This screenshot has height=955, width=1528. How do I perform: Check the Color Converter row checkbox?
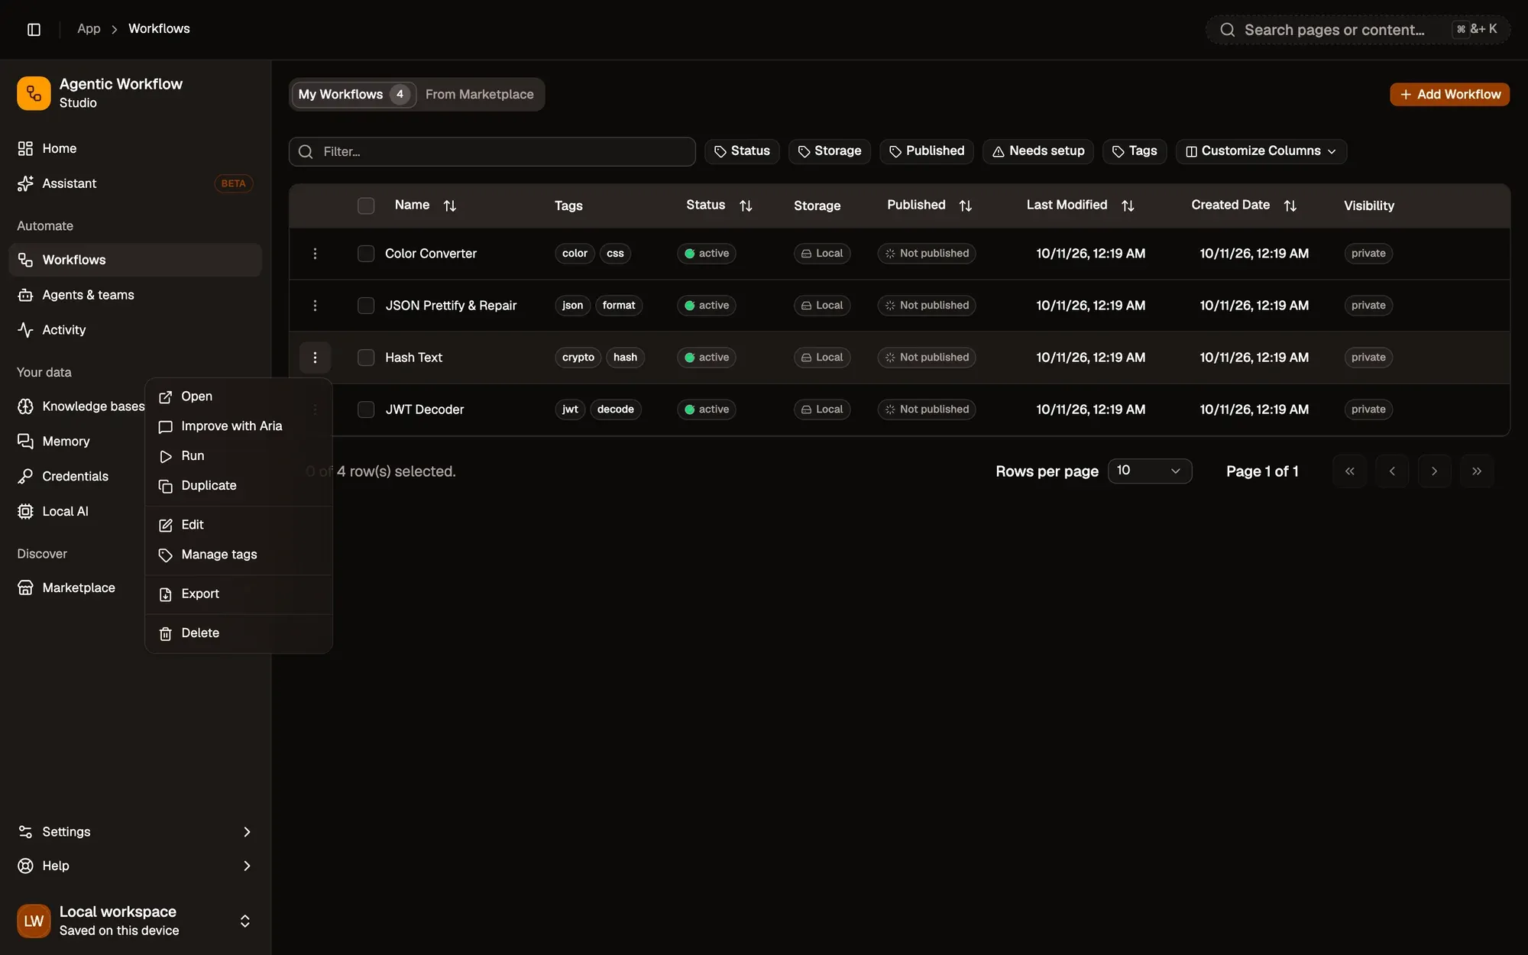click(x=366, y=254)
